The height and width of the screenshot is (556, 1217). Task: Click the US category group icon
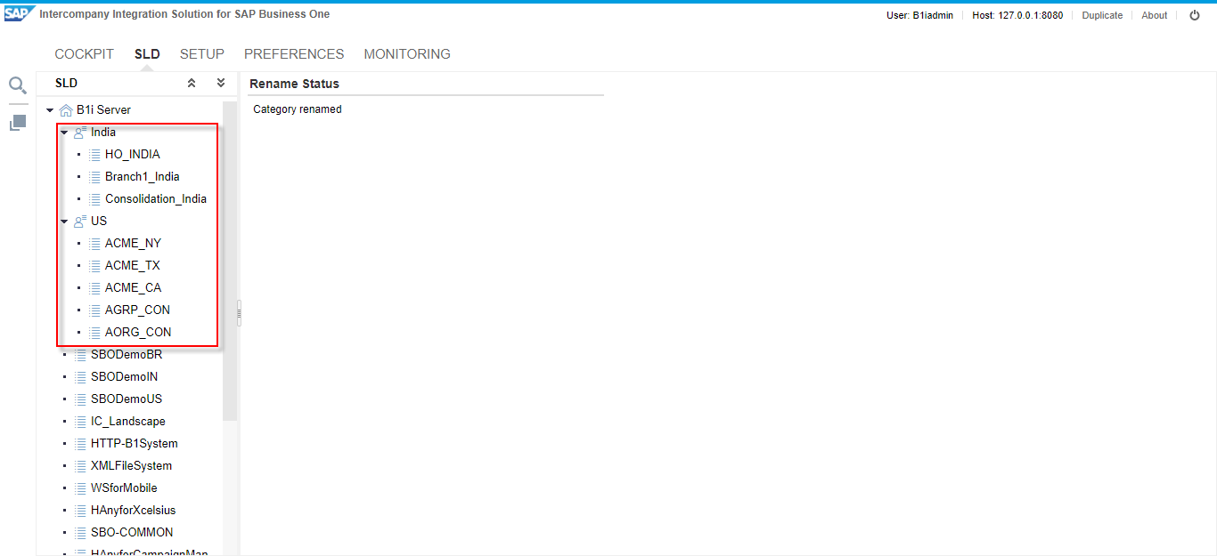point(80,222)
